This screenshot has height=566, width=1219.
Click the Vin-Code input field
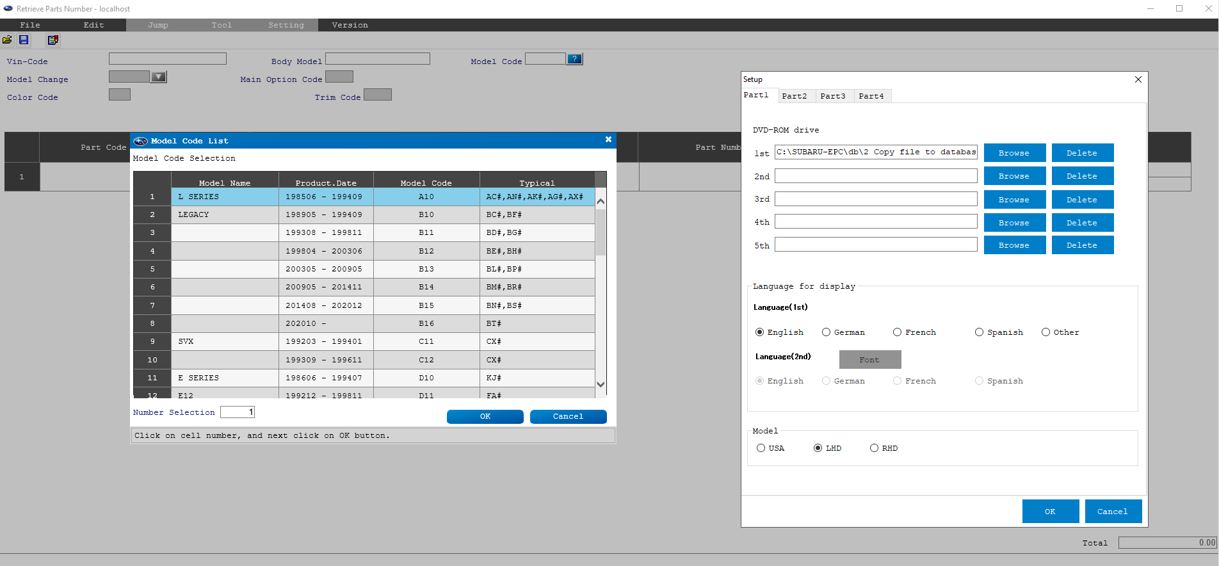click(168, 59)
